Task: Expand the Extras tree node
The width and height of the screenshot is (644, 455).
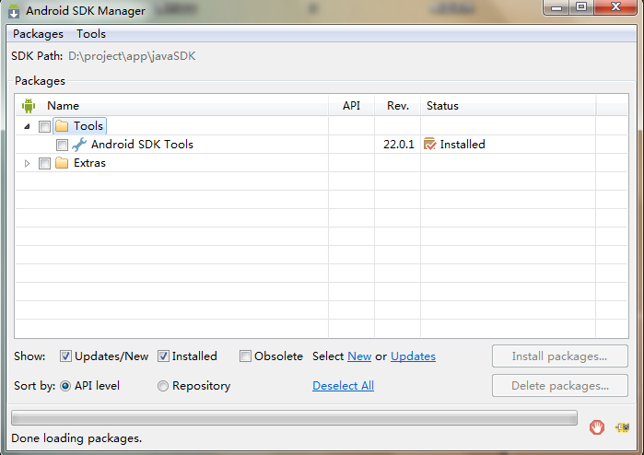Action: (x=27, y=163)
